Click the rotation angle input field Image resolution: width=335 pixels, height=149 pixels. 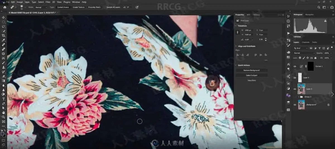[x=249, y=40]
